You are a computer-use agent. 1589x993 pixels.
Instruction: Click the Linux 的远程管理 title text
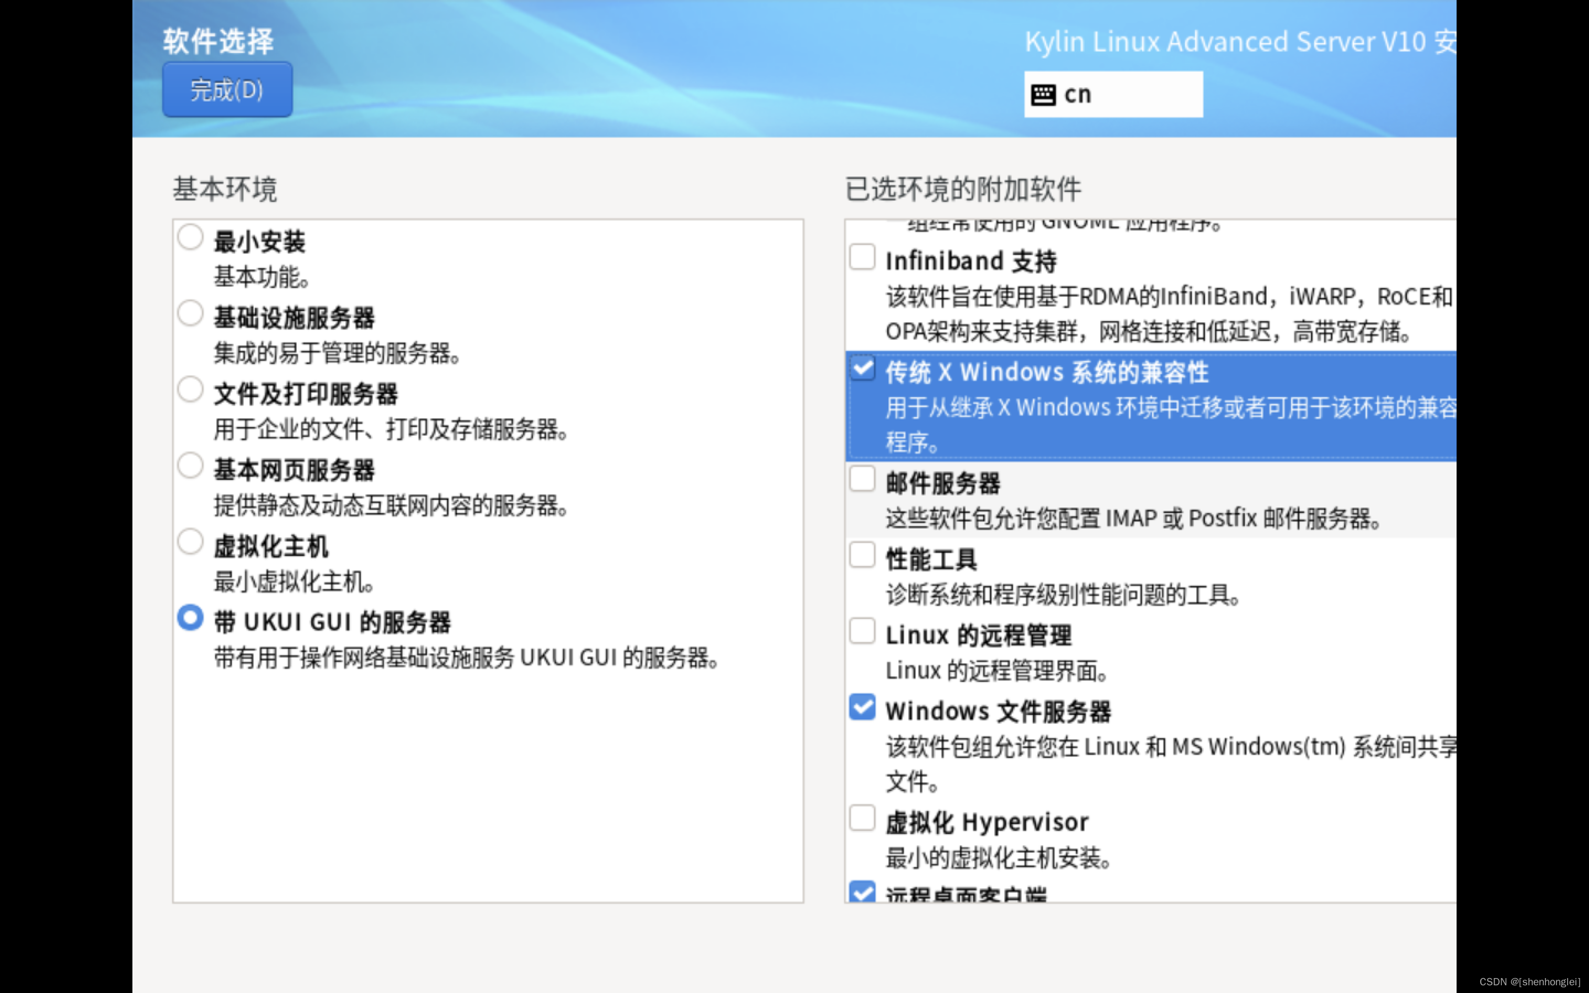click(x=978, y=636)
